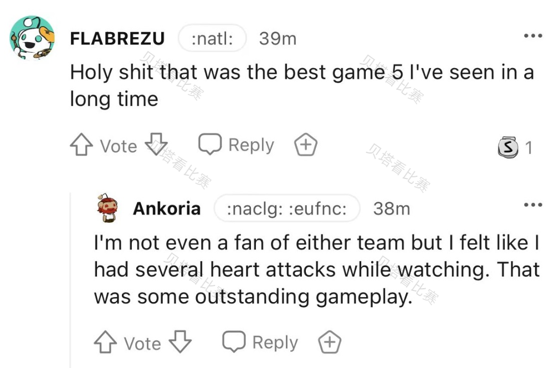
Task: Click FLABREZU's avatar image
Action: 33,38
